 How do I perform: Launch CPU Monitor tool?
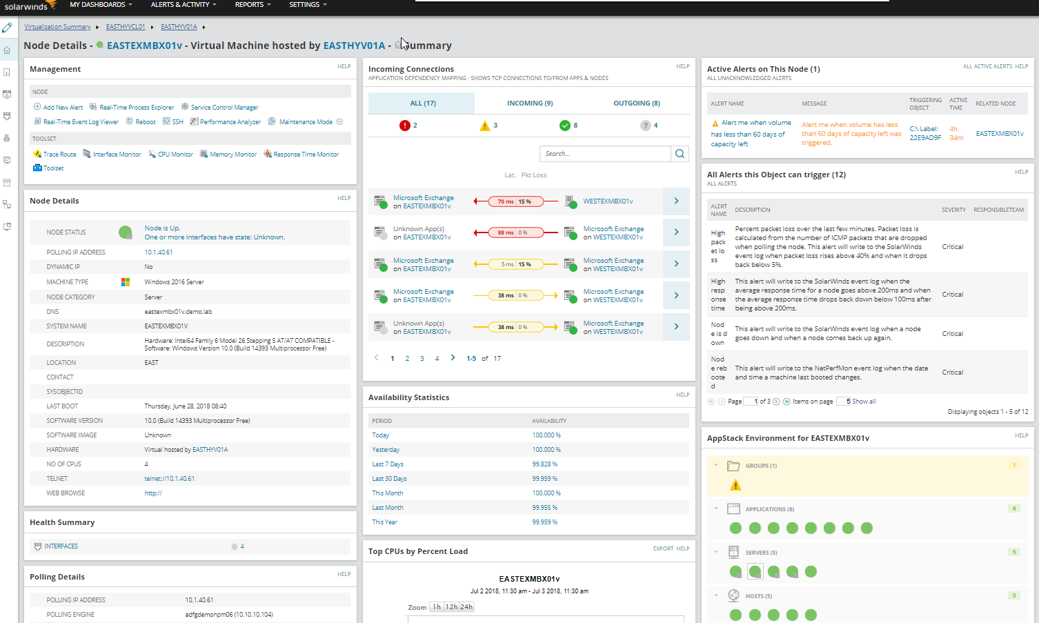170,154
